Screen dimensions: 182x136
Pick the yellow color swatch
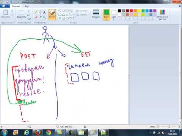(x=139, y=11)
